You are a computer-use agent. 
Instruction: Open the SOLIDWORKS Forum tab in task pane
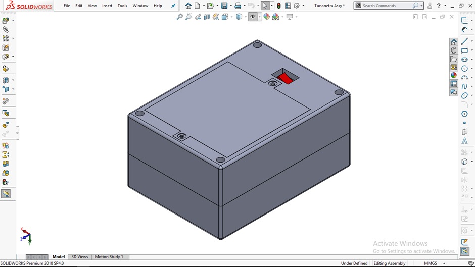(x=453, y=92)
